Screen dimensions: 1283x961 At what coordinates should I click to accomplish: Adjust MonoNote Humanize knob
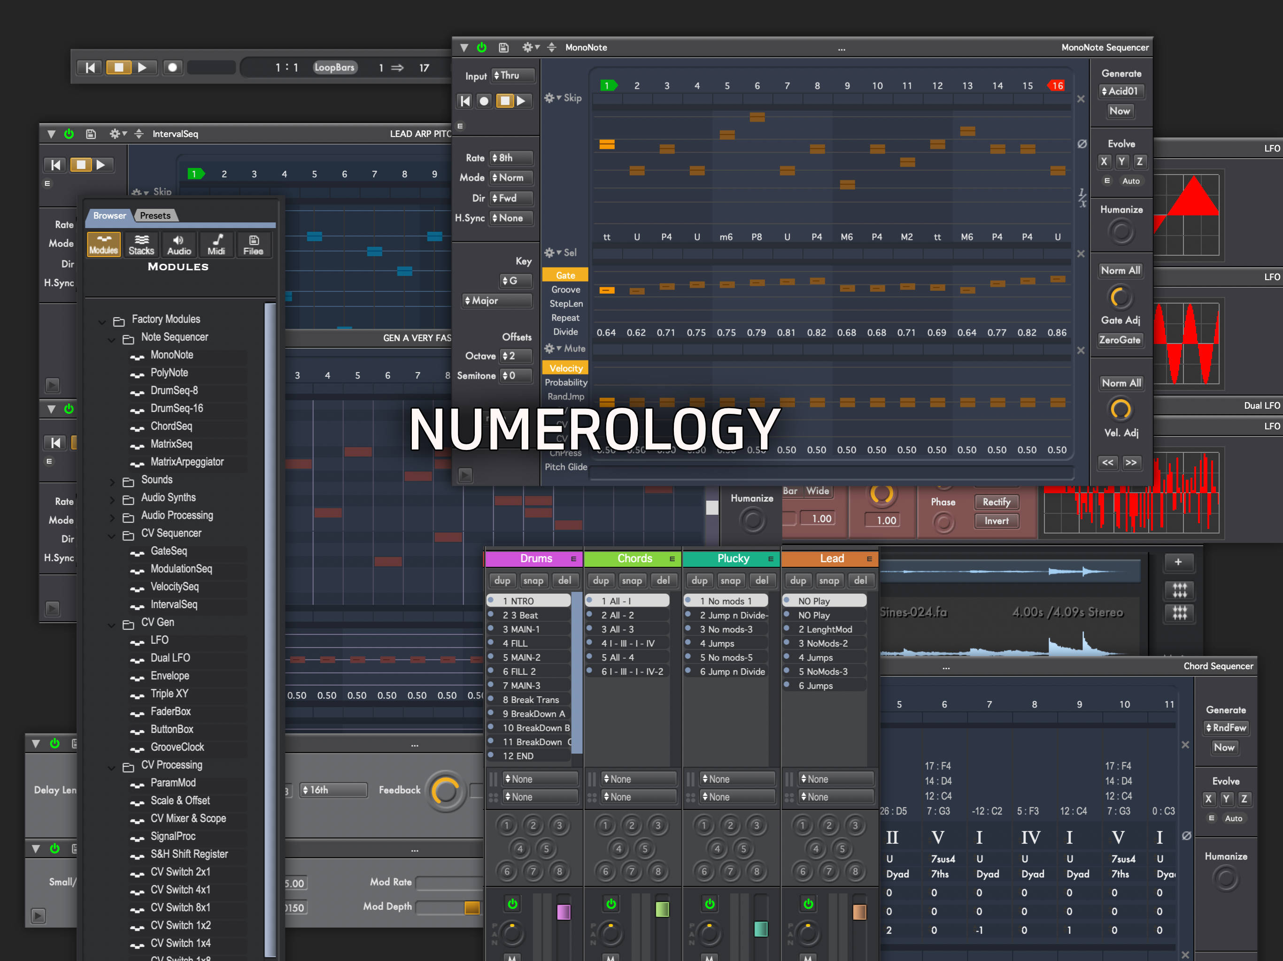coord(1121,232)
